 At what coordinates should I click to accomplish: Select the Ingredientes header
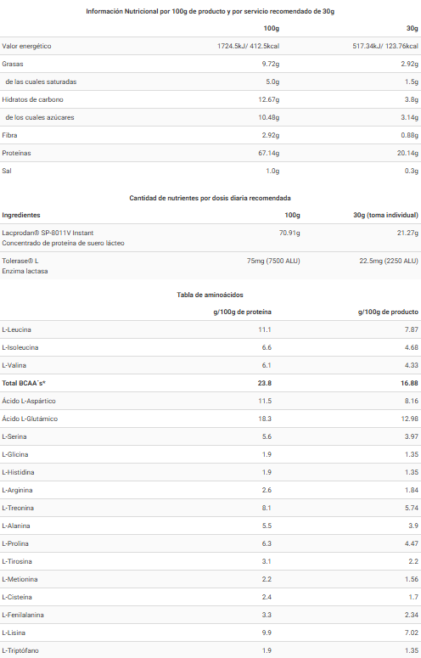21,216
